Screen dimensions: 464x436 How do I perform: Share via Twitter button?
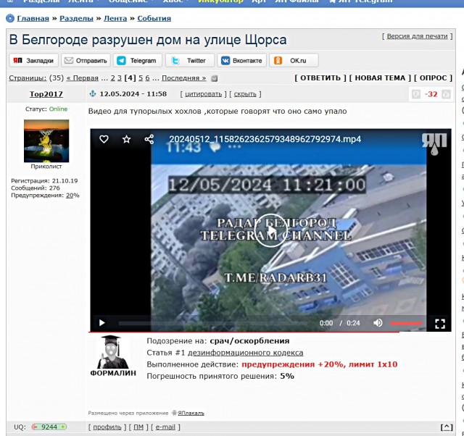190,61
